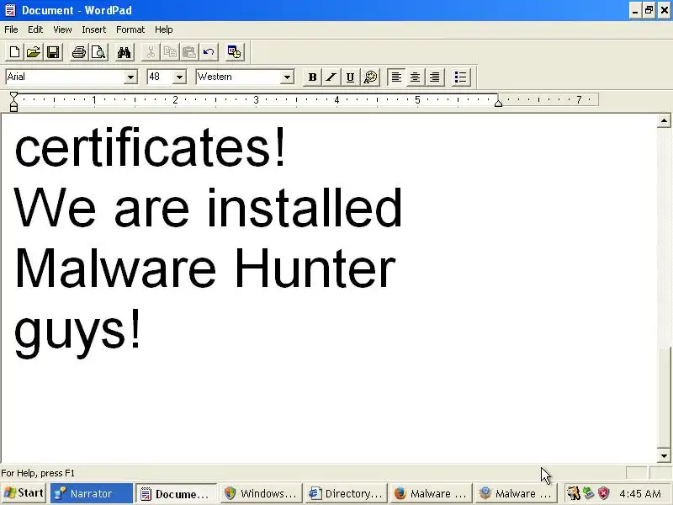
Task: Undo the last action with Undo icon
Action: pos(209,52)
